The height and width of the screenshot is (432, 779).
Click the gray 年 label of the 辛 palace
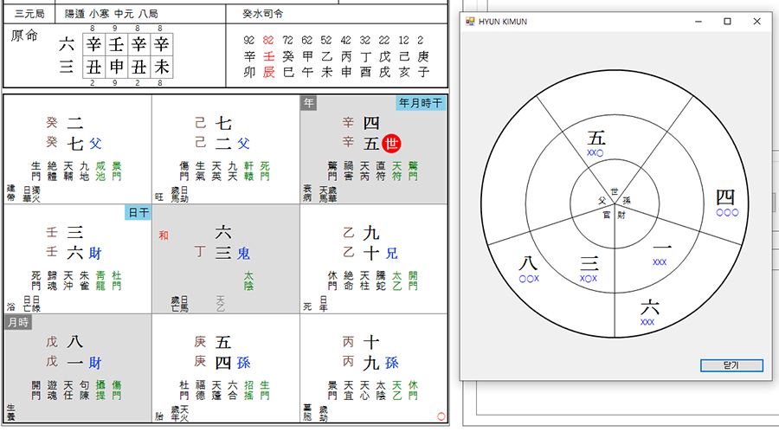tap(308, 103)
